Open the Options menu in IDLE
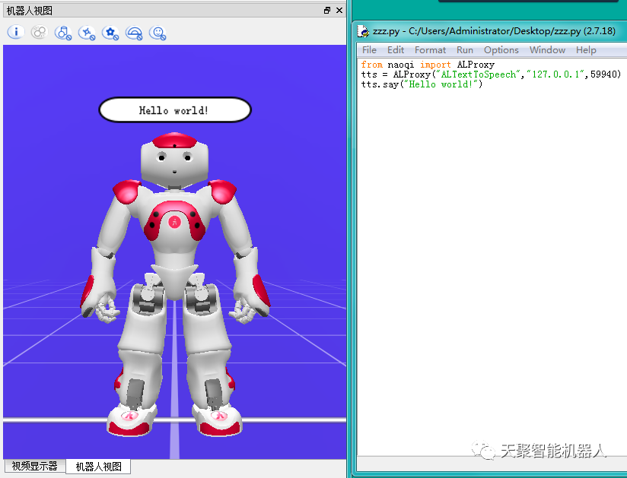 pyautogui.click(x=501, y=50)
